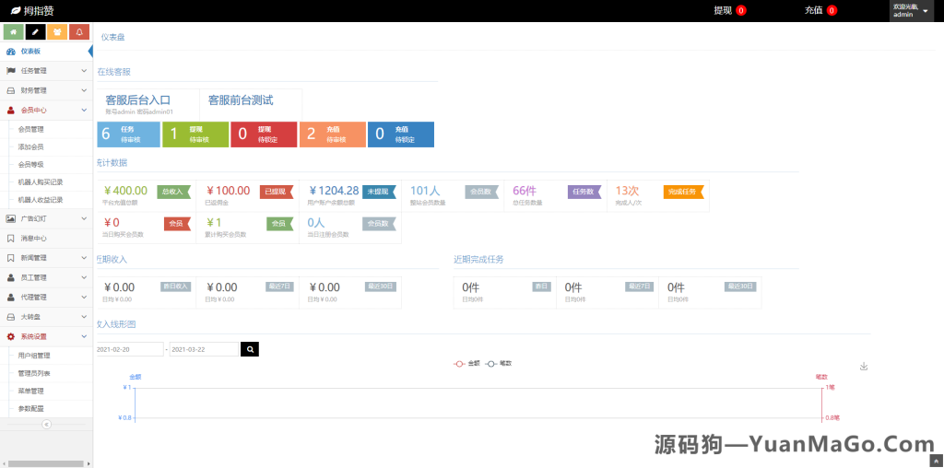Select 仪表板 in the sidebar
Image resolution: width=944 pixels, height=468 pixels.
click(x=31, y=52)
